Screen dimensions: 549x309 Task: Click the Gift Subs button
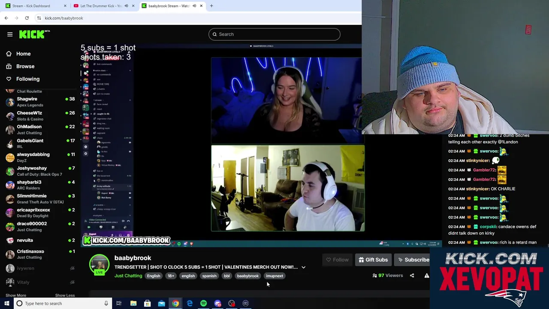tap(373, 260)
